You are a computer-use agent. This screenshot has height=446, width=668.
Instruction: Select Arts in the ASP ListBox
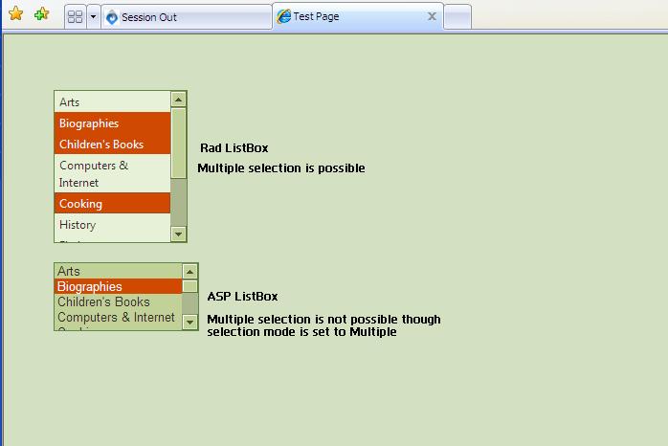pos(119,271)
